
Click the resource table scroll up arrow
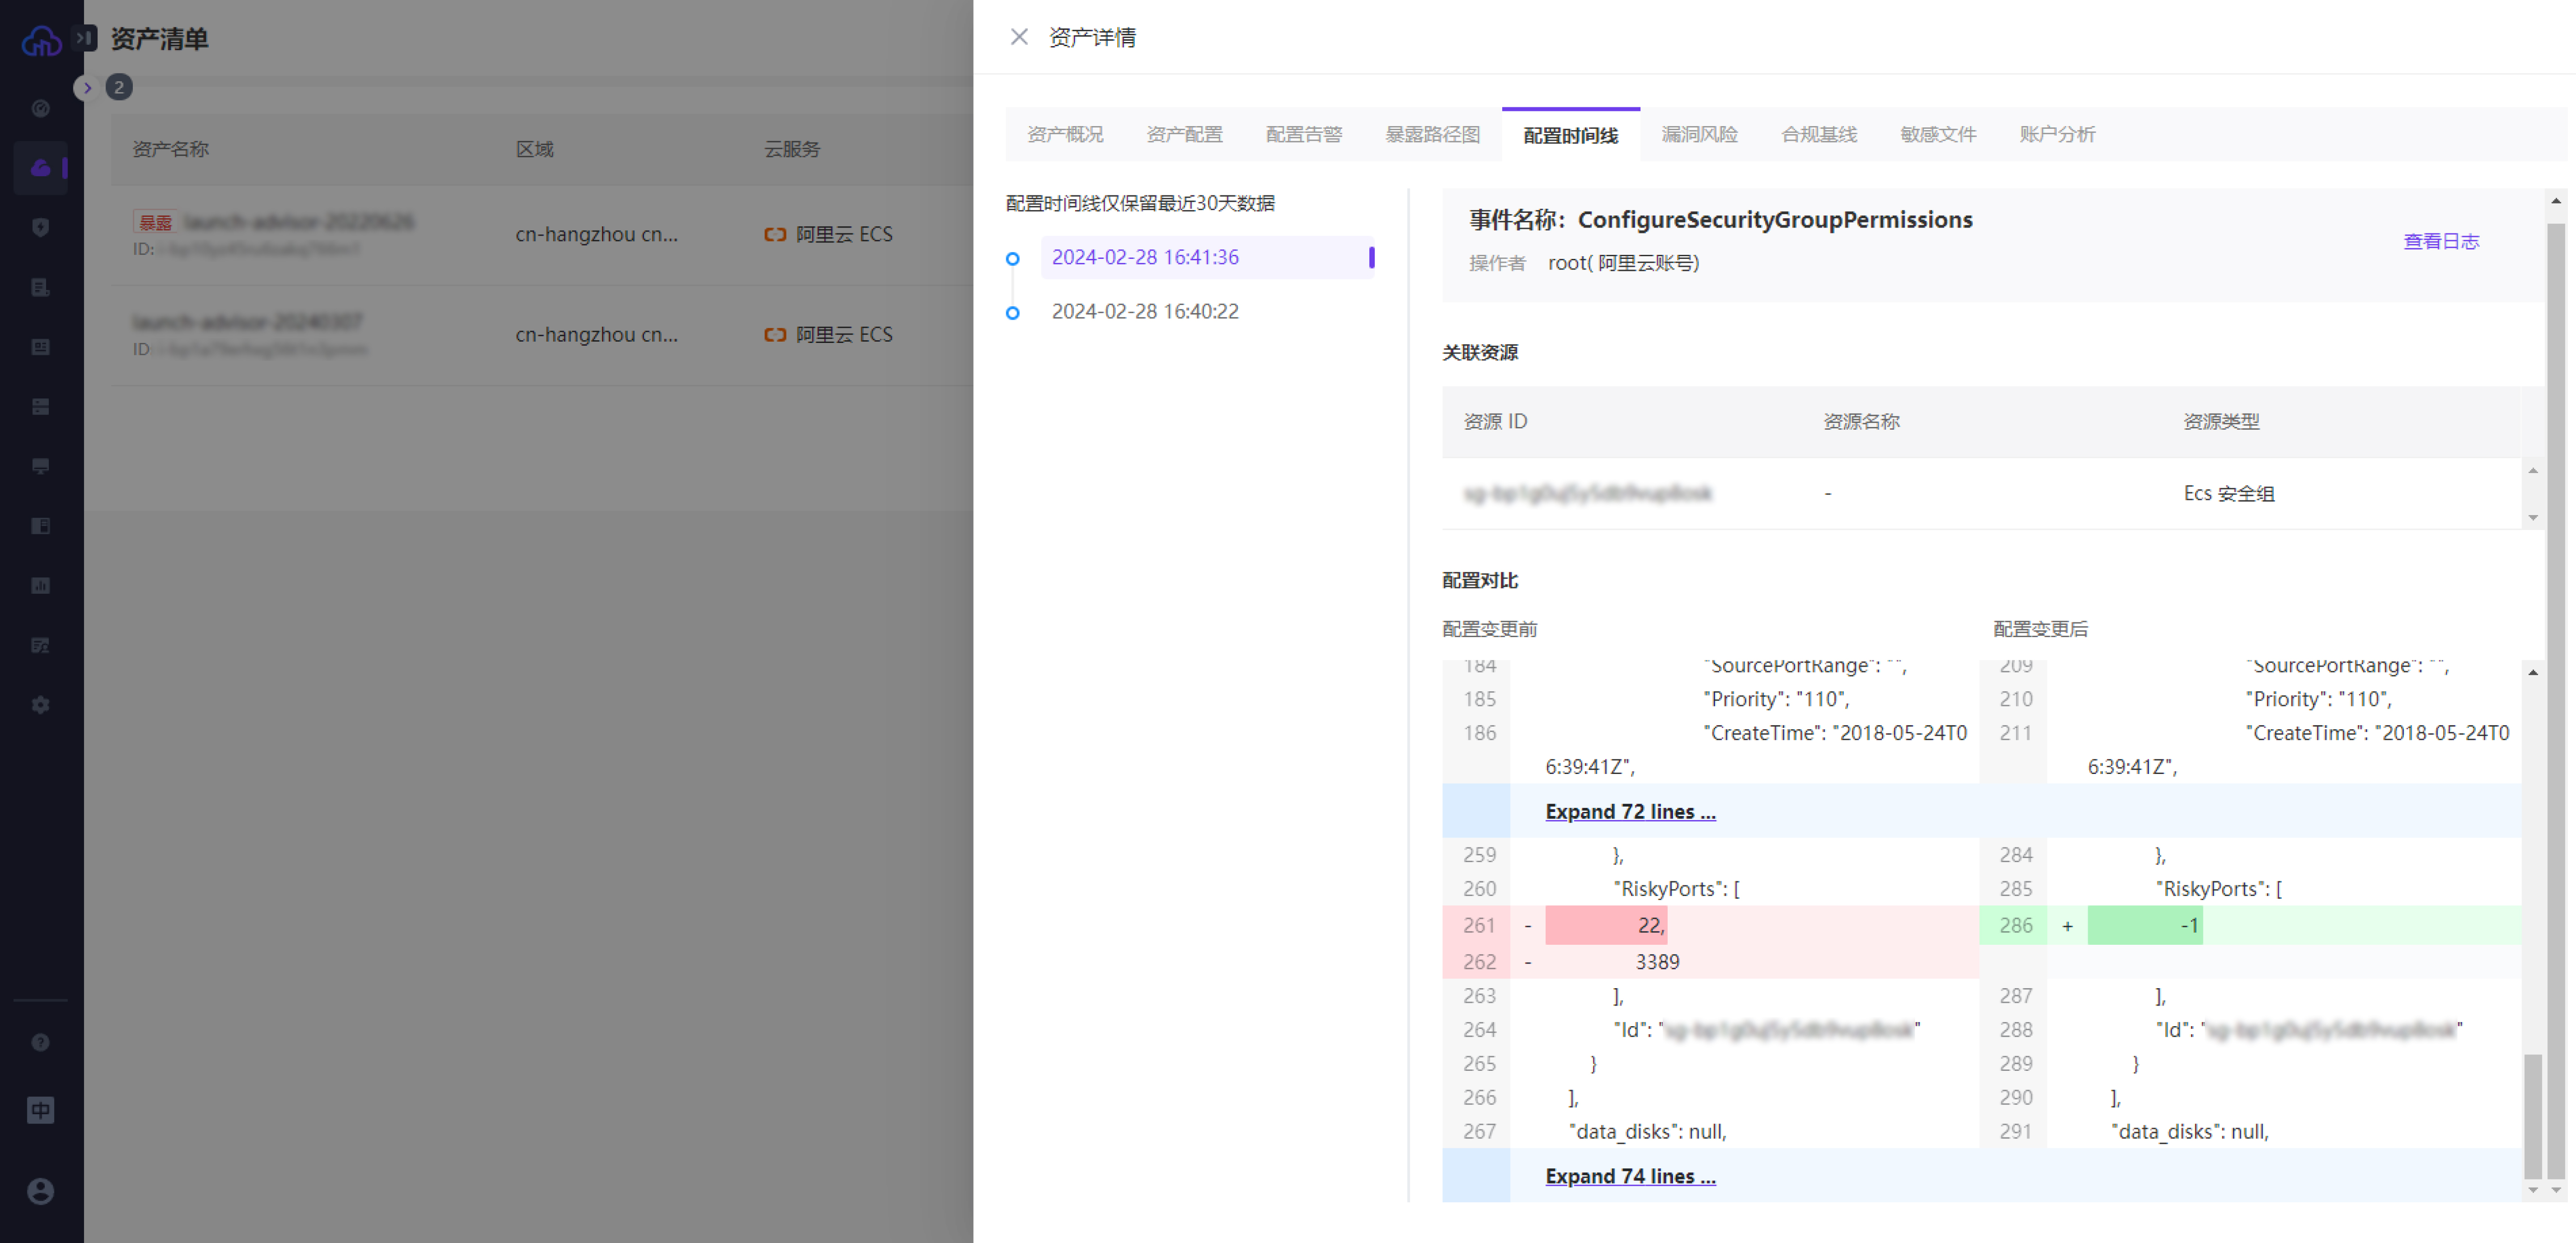coord(2533,471)
